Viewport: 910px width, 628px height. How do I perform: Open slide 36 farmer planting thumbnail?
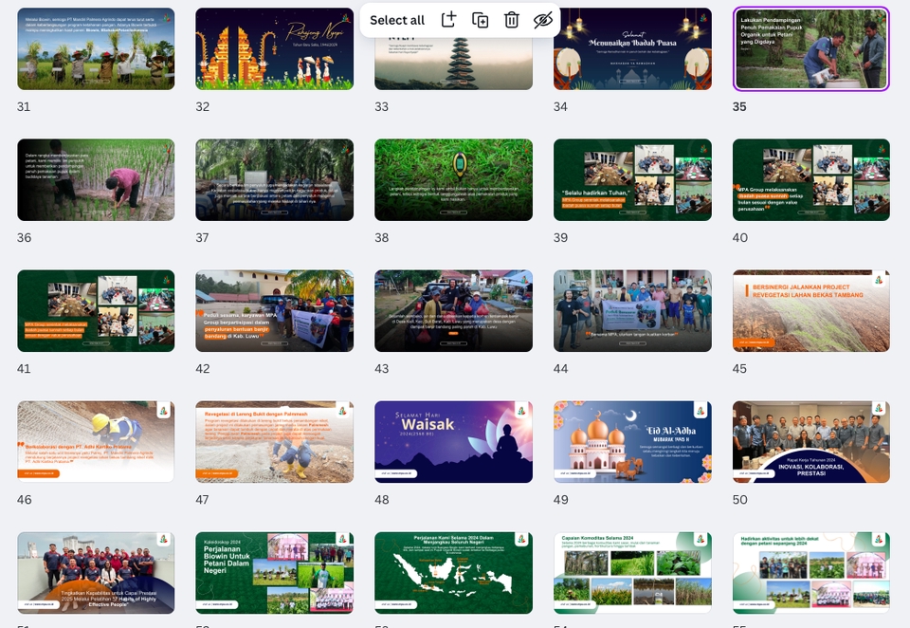pyautogui.click(x=96, y=179)
